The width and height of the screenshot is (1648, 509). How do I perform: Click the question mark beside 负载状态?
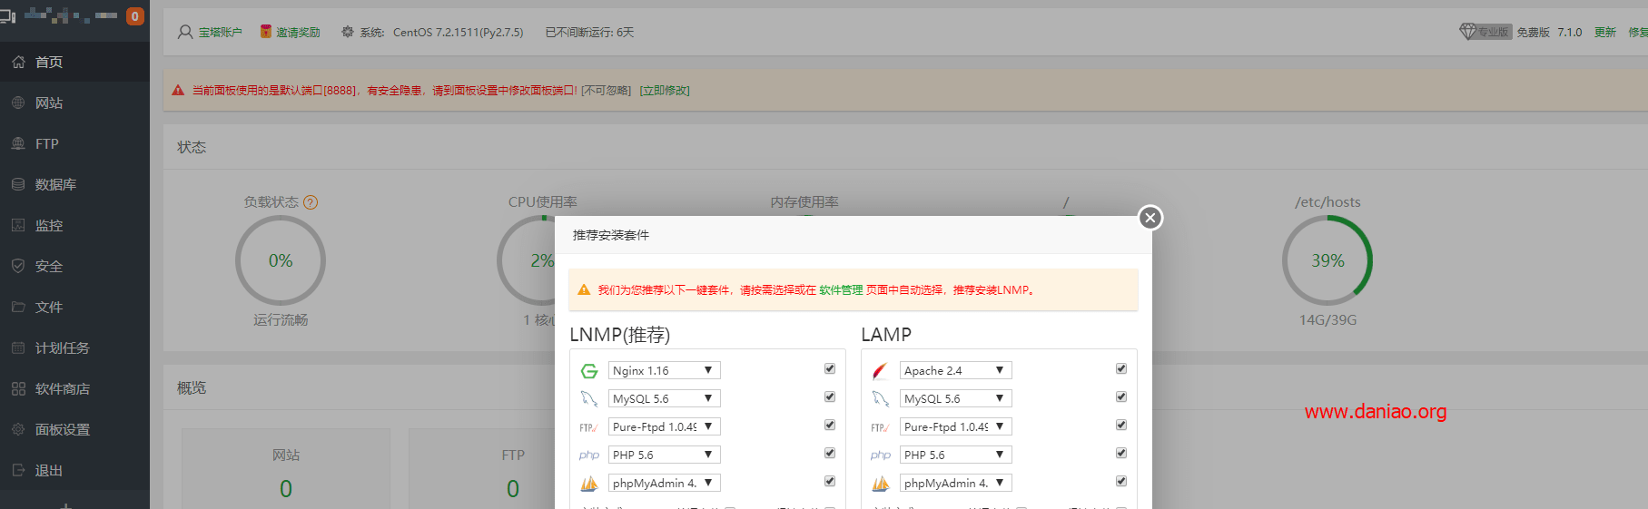311,202
